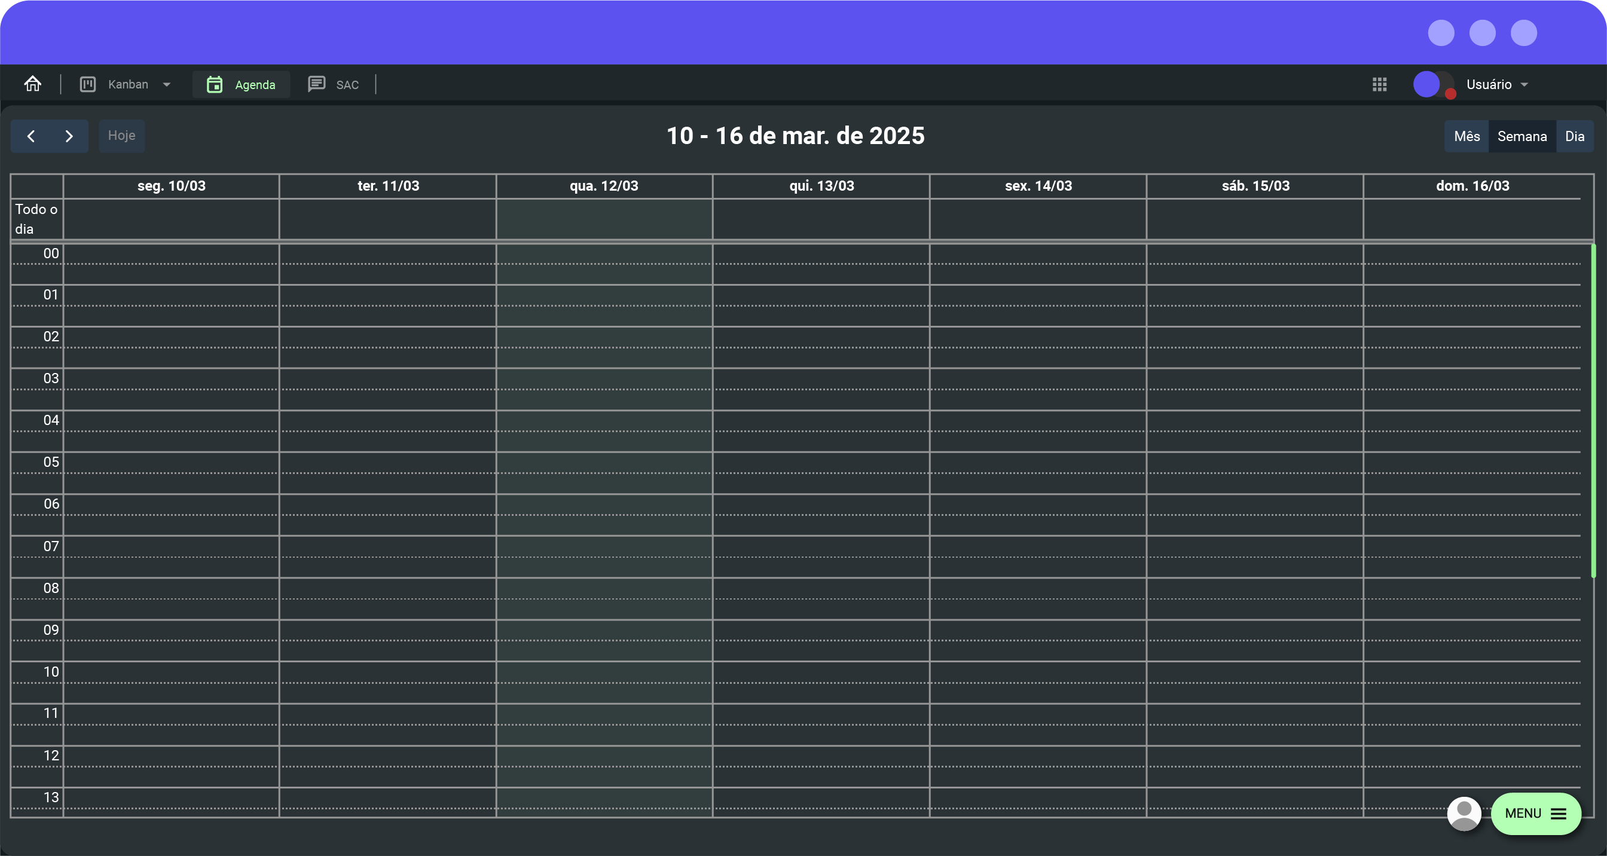Click the green vertical scrollbar
This screenshot has width=1607, height=856.
(x=1593, y=412)
